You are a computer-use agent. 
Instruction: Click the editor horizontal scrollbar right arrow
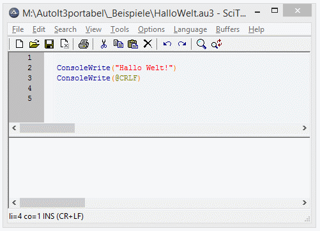pyautogui.click(x=305, y=128)
